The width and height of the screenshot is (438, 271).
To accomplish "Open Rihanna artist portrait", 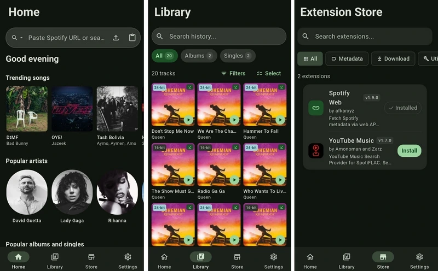I will click(117, 192).
